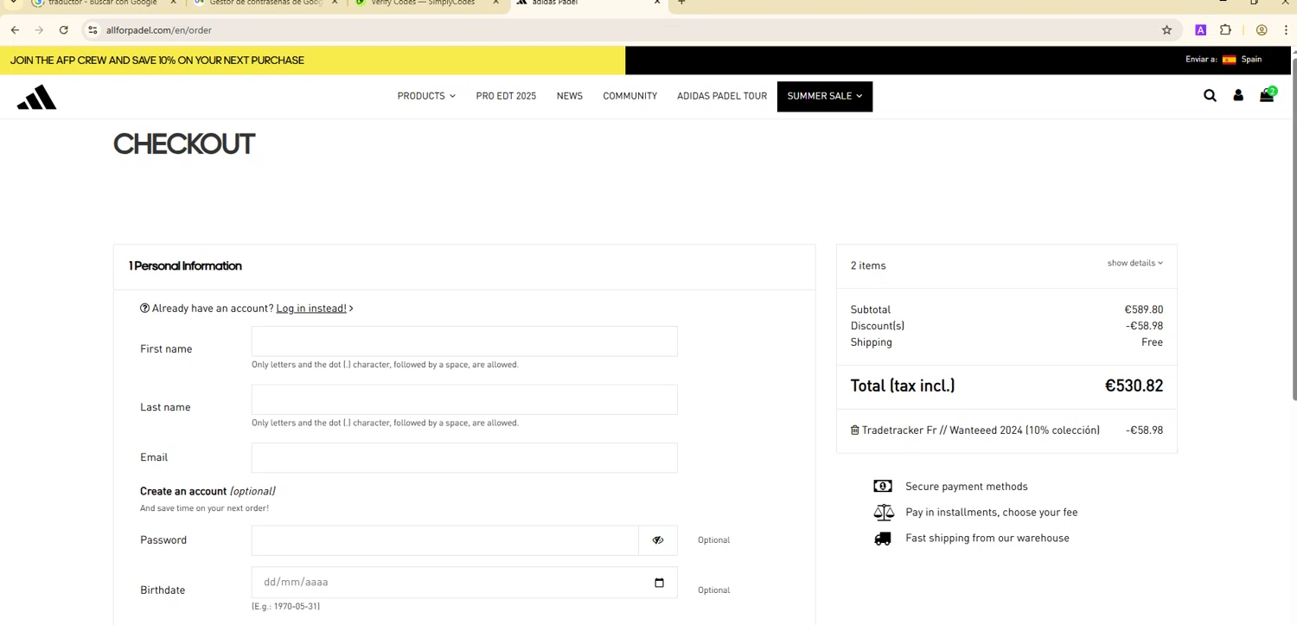Go back to the previous page
The width and height of the screenshot is (1297, 625).
(15, 30)
